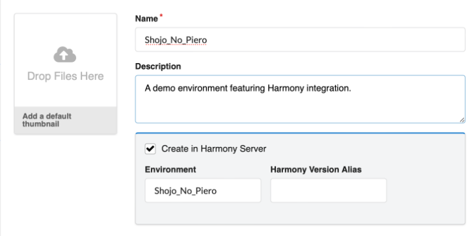Click the cloud upload icon

coord(65,55)
